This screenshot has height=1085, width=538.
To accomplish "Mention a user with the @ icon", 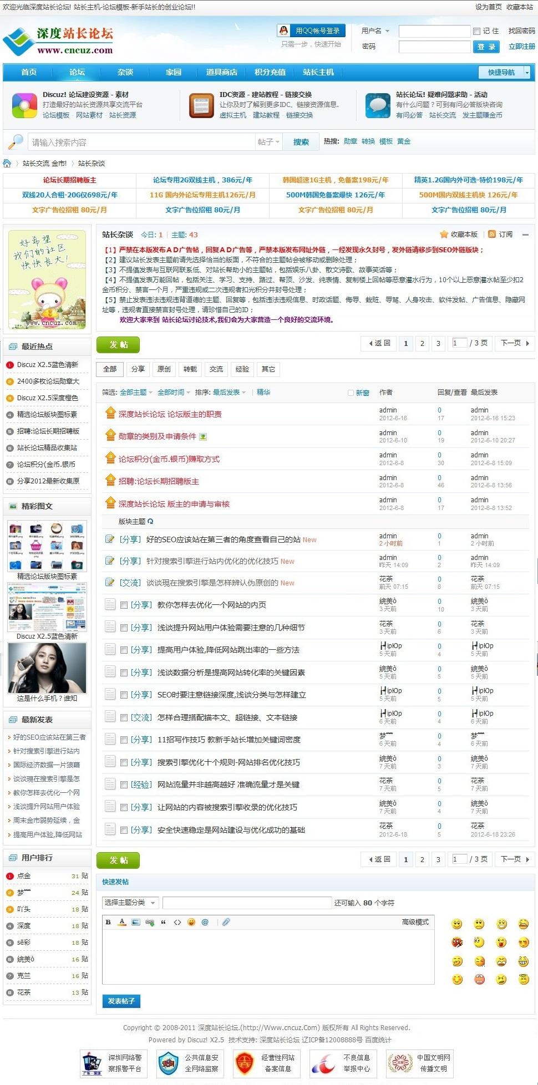I will (x=205, y=922).
